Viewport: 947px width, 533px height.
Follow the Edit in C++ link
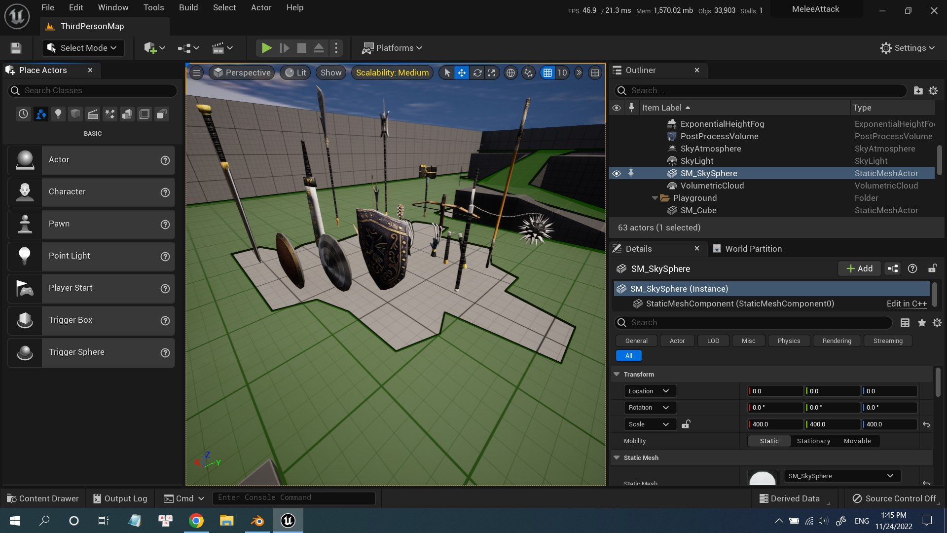(907, 304)
